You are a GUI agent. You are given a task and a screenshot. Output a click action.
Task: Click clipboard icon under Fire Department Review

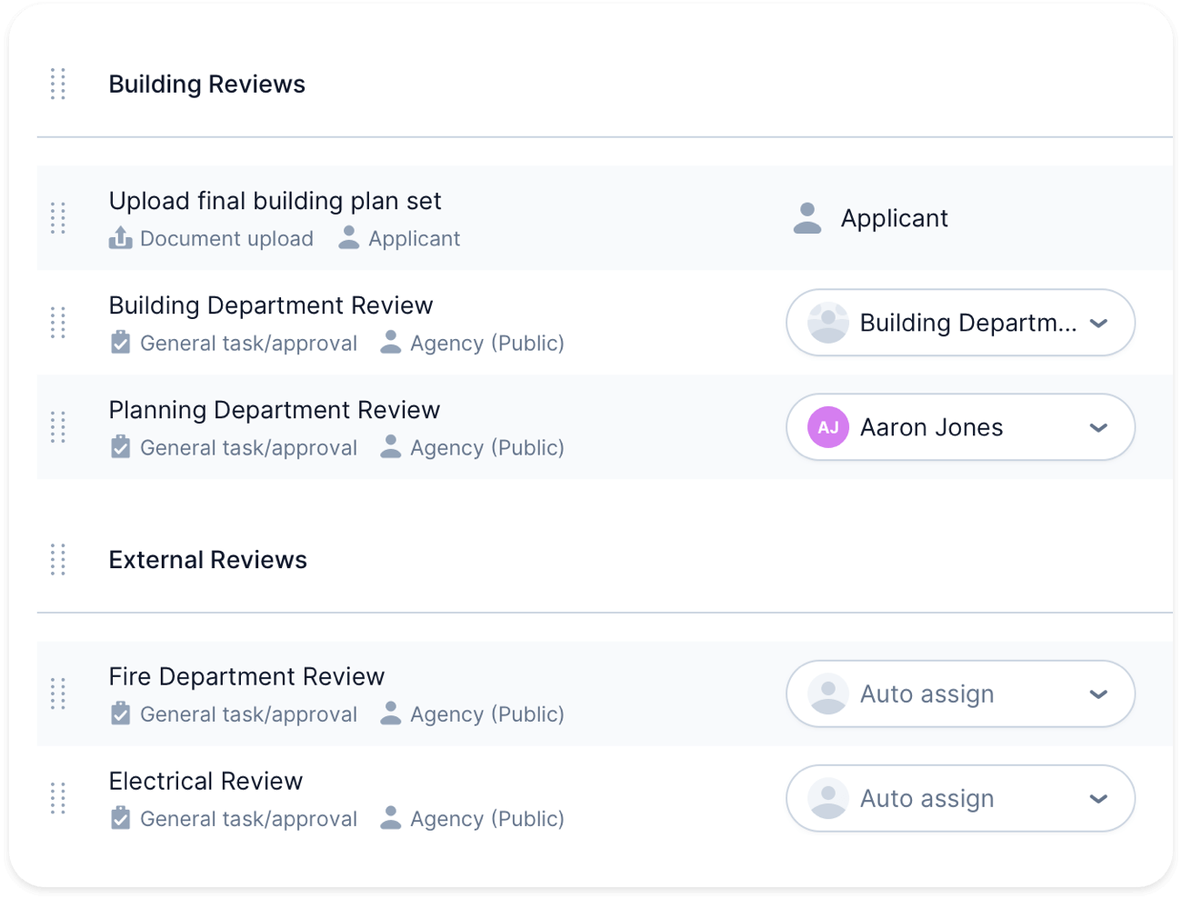pyautogui.click(x=120, y=713)
